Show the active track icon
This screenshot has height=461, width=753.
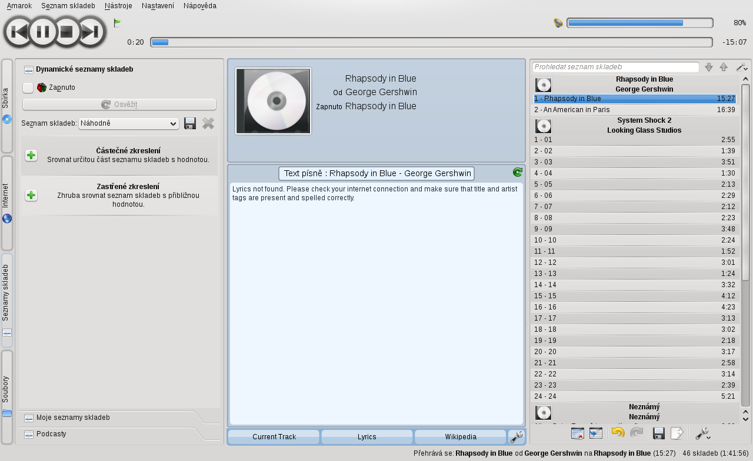[x=596, y=433]
